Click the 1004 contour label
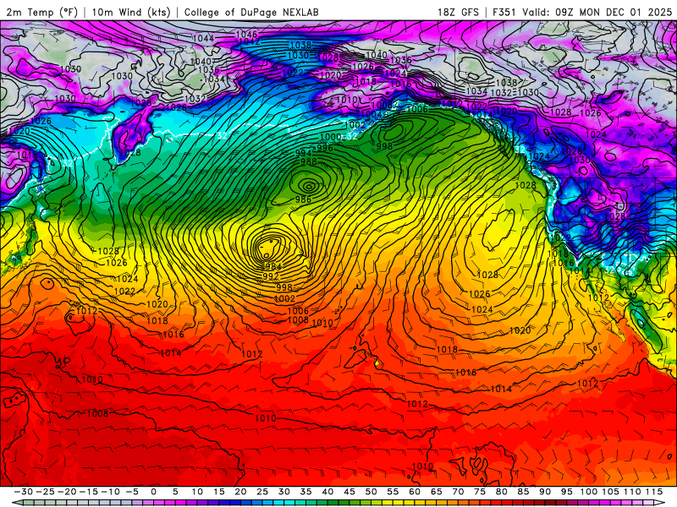The image size is (677, 507). (372, 115)
